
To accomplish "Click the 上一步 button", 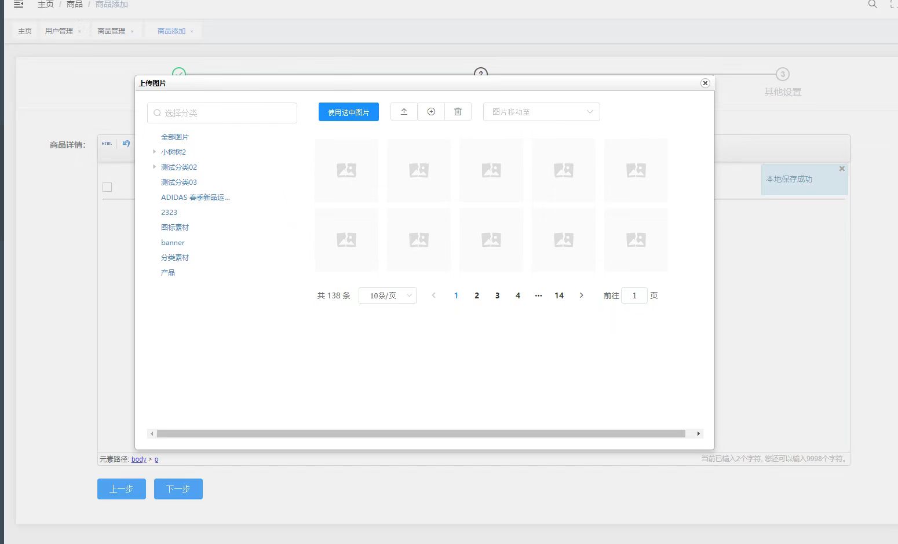I will click(122, 489).
